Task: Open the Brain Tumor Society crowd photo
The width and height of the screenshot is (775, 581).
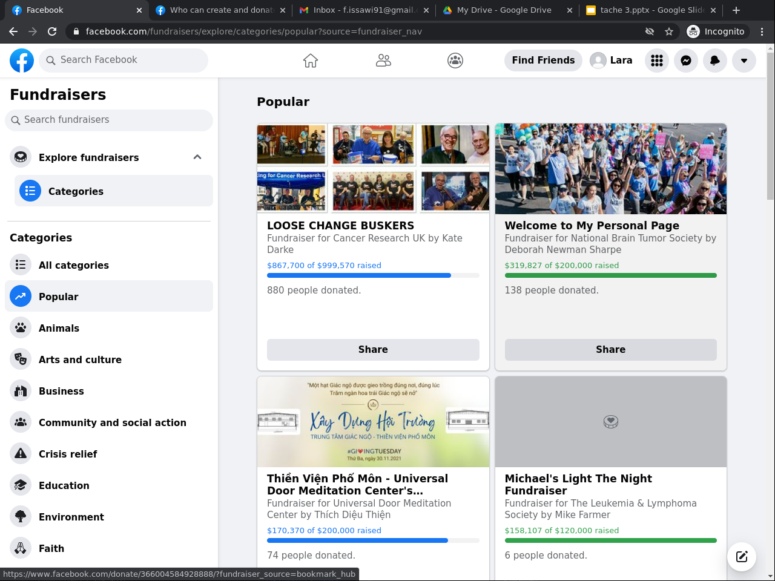Action: (611, 169)
